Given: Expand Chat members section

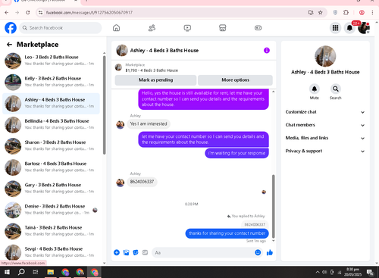Looking at the screenshot, I should 325,125.
